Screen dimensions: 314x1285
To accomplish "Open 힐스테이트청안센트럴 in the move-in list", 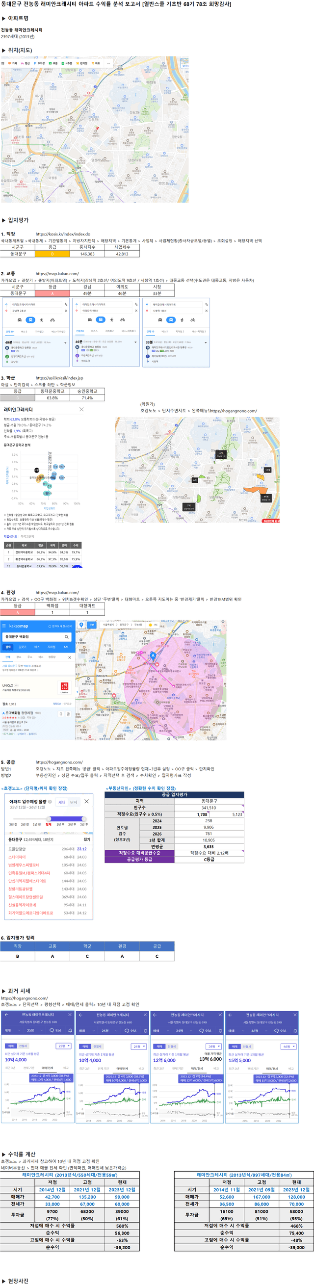I will (26, 897).
